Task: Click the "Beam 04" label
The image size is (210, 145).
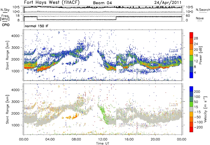Action: [102, 3]
